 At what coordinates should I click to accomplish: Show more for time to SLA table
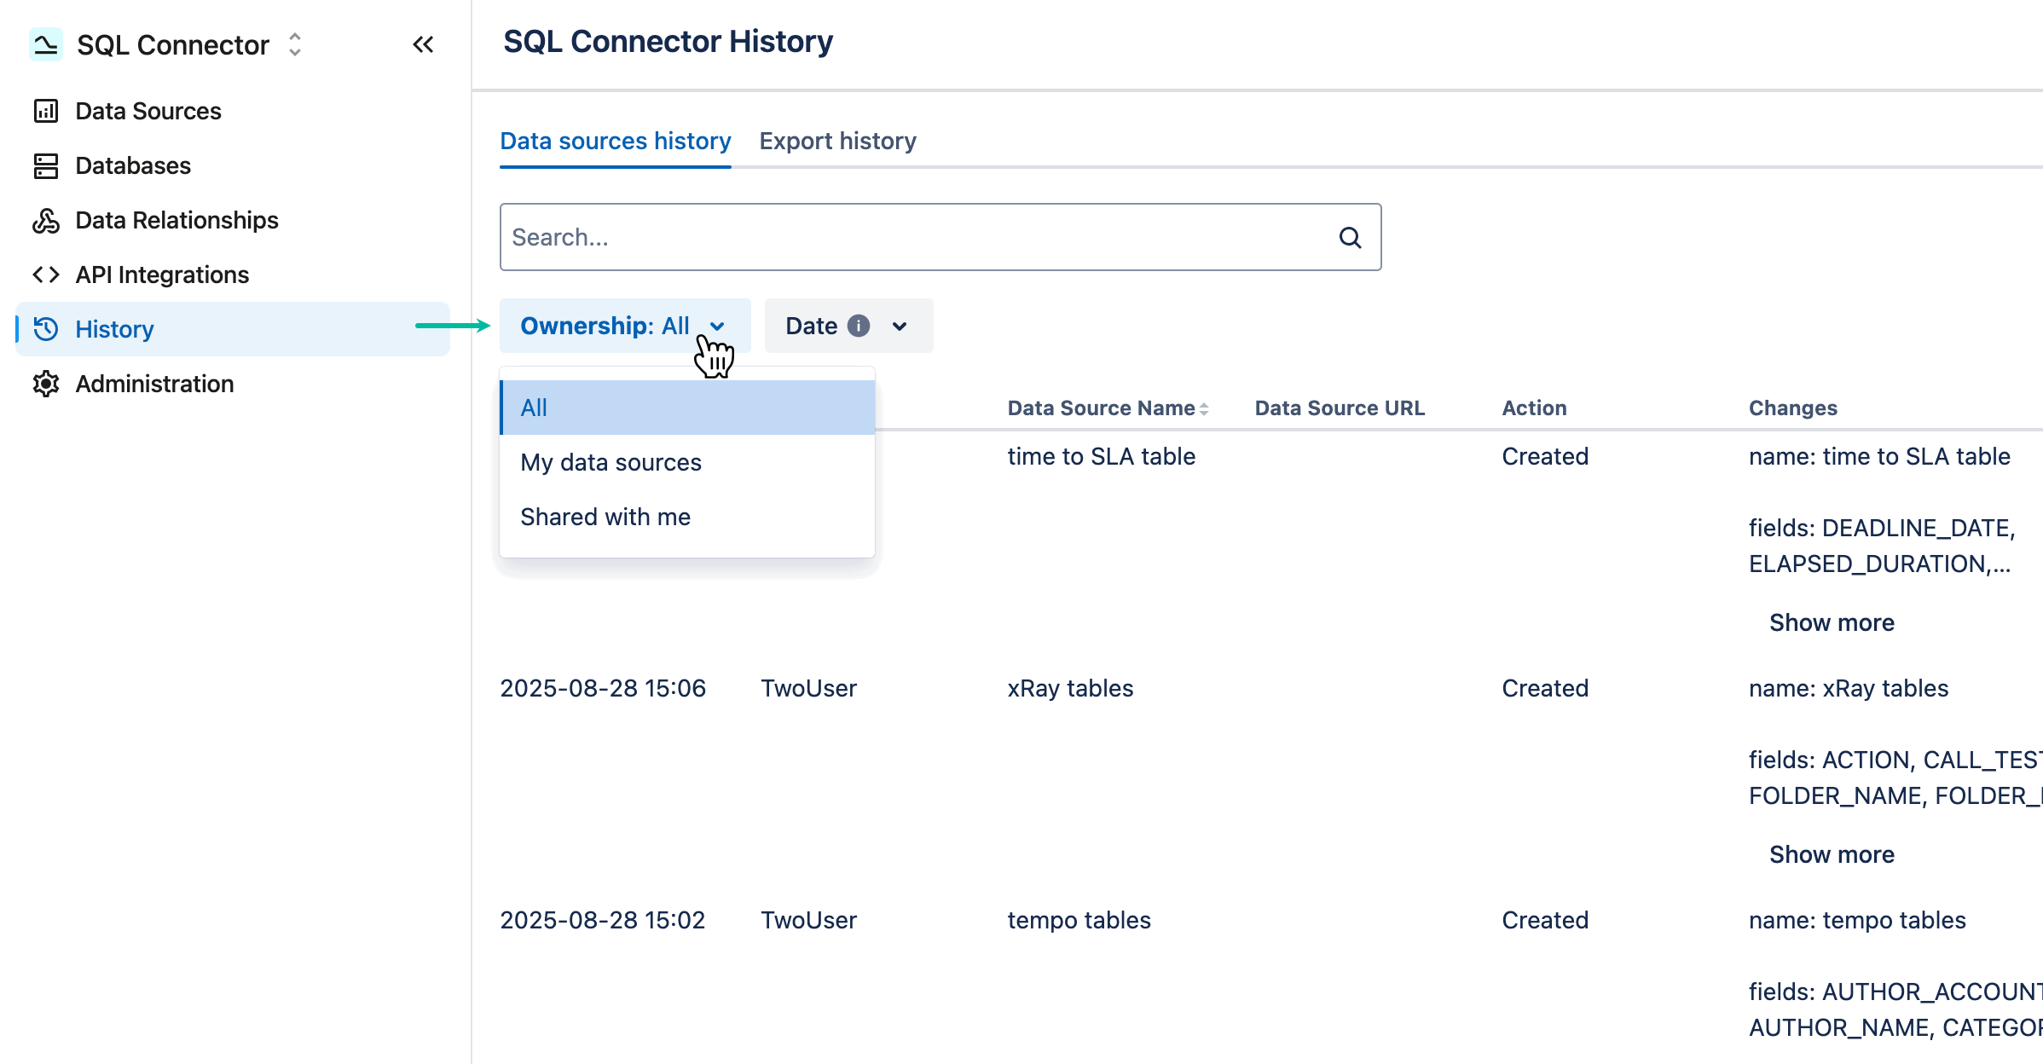[1832, 622]
